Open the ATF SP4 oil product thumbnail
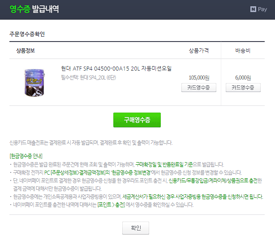Screen dimensions: 275x243 [34, 83]
